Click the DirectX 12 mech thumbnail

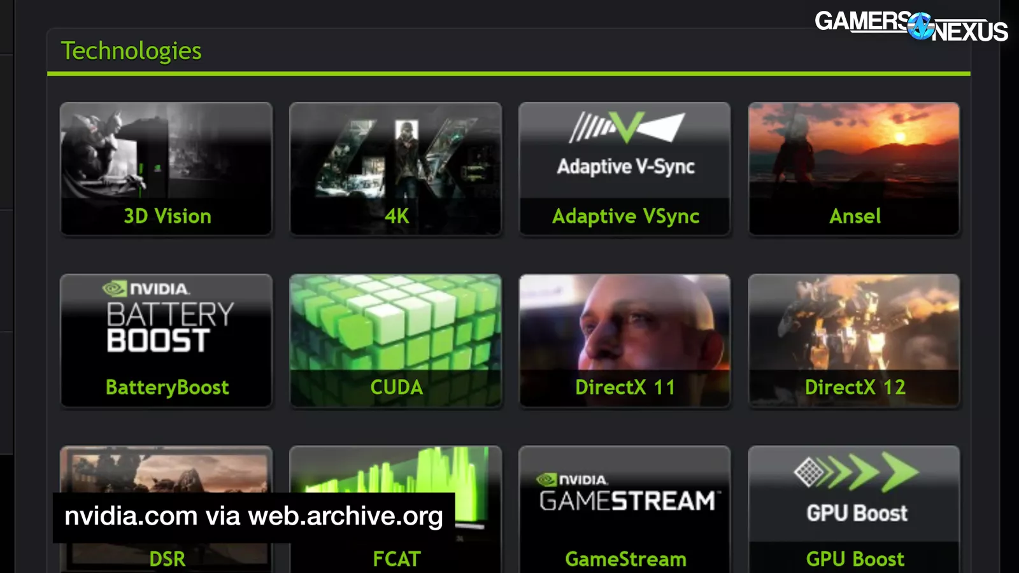point(853,322)
